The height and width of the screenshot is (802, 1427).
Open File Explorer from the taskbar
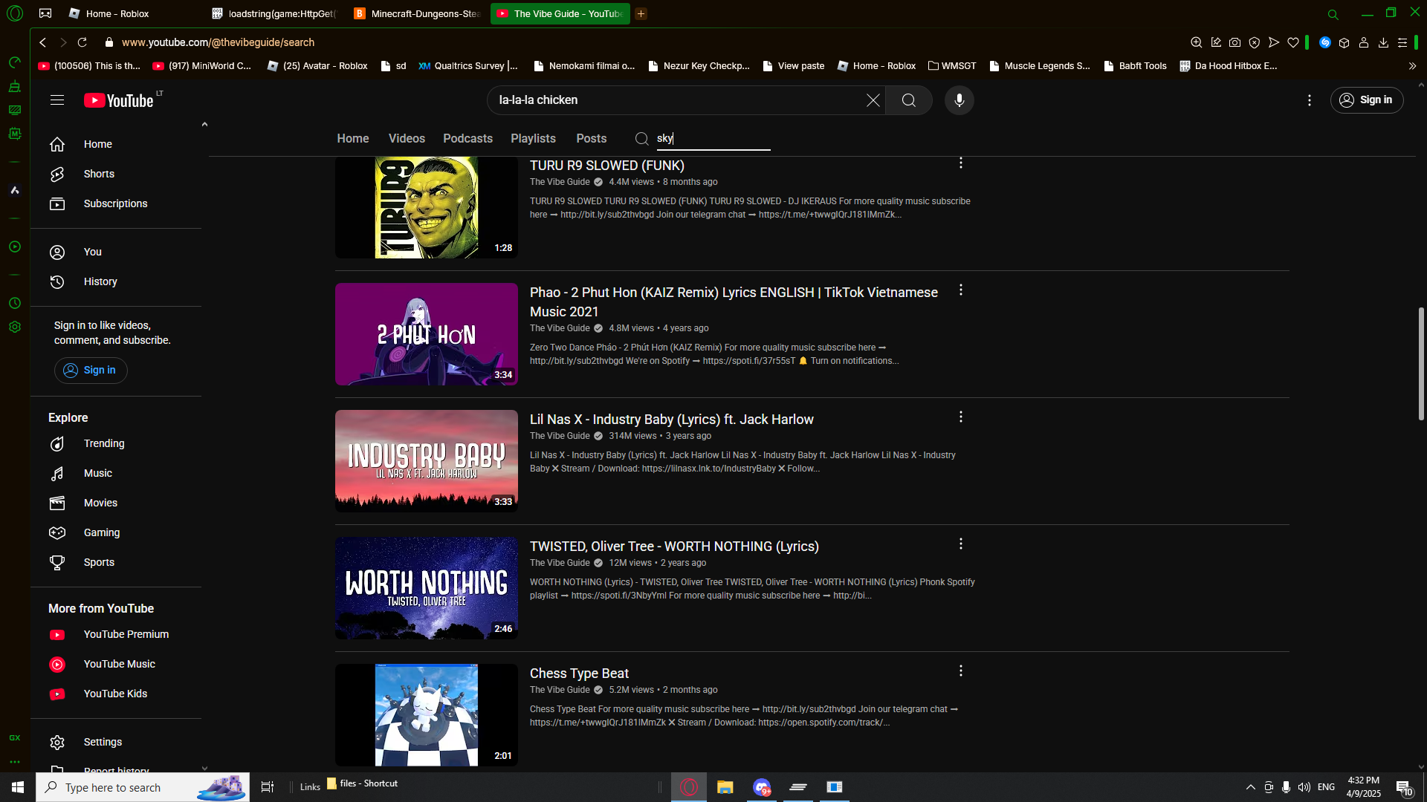[725, 787]
